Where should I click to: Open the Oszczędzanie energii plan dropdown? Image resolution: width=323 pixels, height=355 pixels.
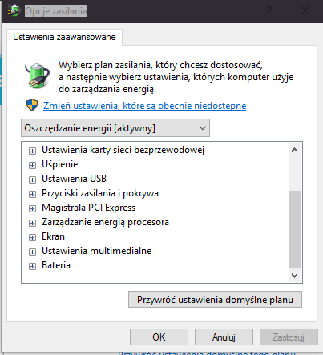tap(115, 128)
